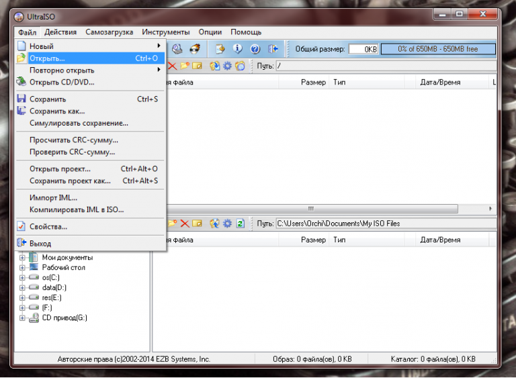Click New folder icon in the image toolbar
Viewport: 516px width, 378px height.
(x=185, y=66)
